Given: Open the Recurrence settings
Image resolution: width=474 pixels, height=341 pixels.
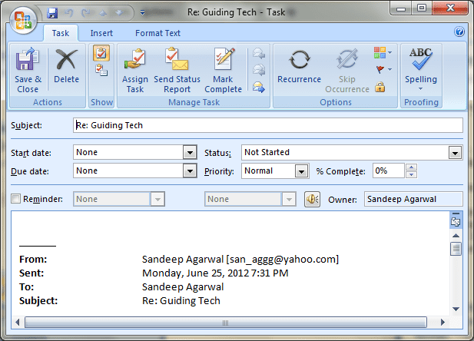Looking at the screenshot, I should [x=299, y=65].
